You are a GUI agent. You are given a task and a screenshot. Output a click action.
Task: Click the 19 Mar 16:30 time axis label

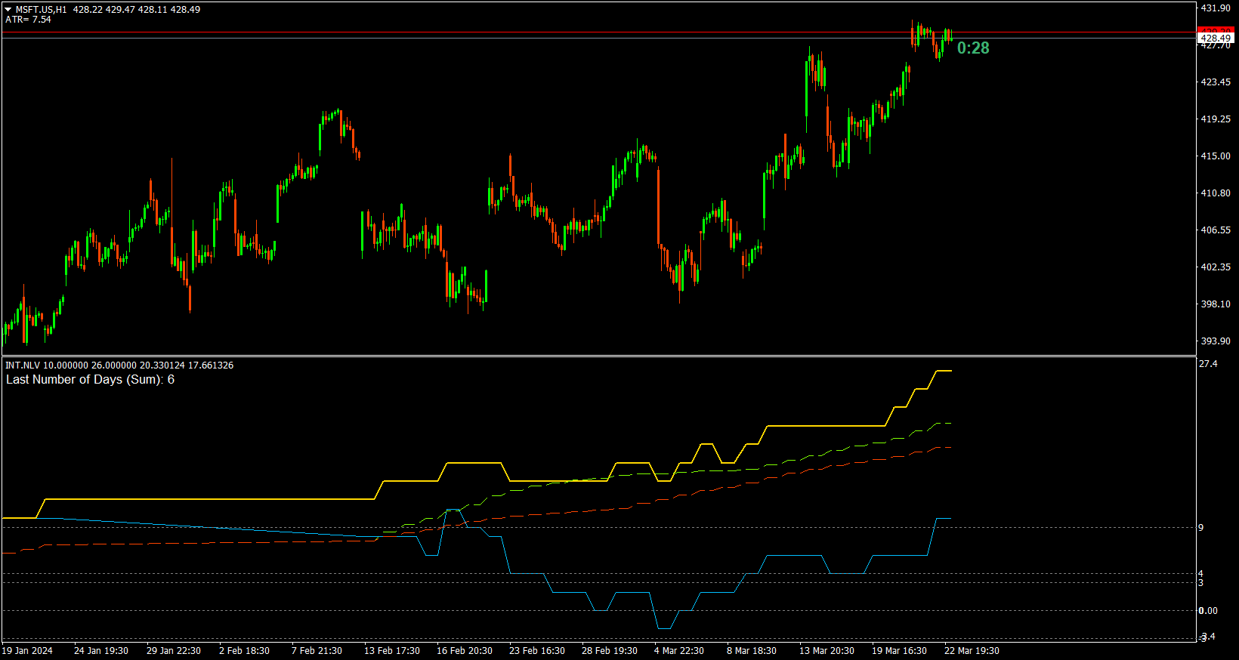pos(900,651)
